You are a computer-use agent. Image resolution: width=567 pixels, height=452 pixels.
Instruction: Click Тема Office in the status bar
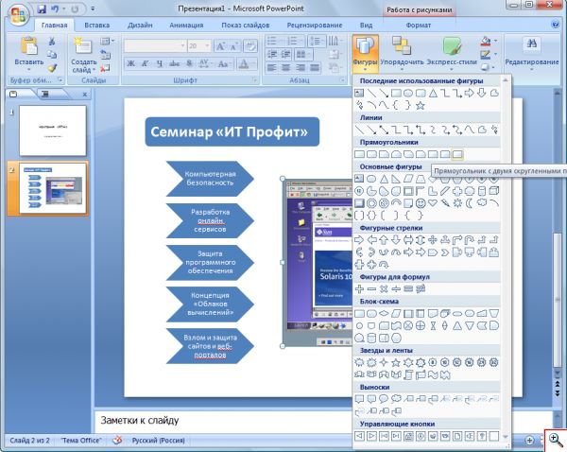[80, 441]
